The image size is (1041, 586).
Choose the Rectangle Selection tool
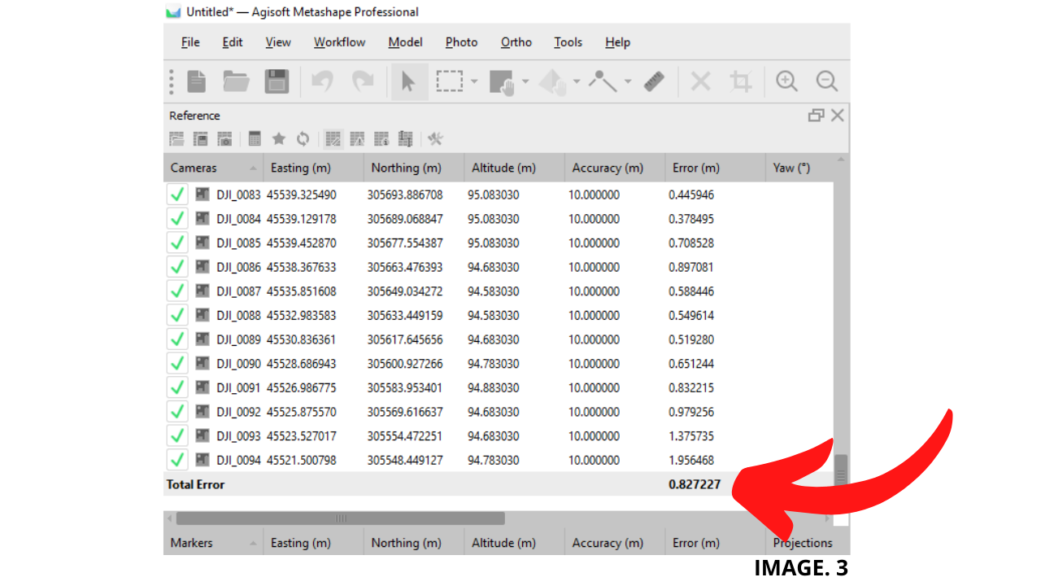coord(449,81)
